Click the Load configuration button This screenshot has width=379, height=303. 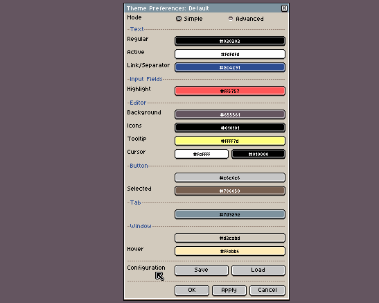pos(258,270)
